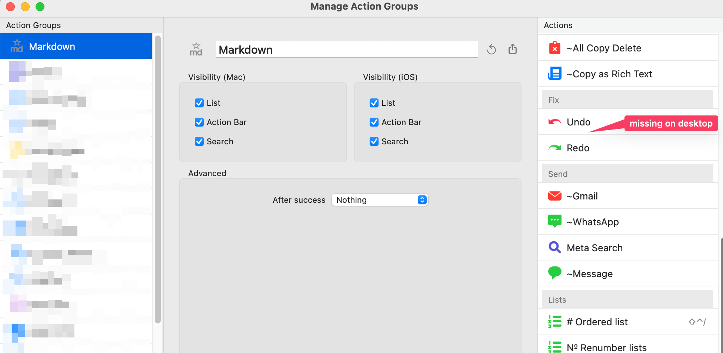Click the Markdown group md icon
Viewport: 723px width, 353px height.
tap(17, 47)
